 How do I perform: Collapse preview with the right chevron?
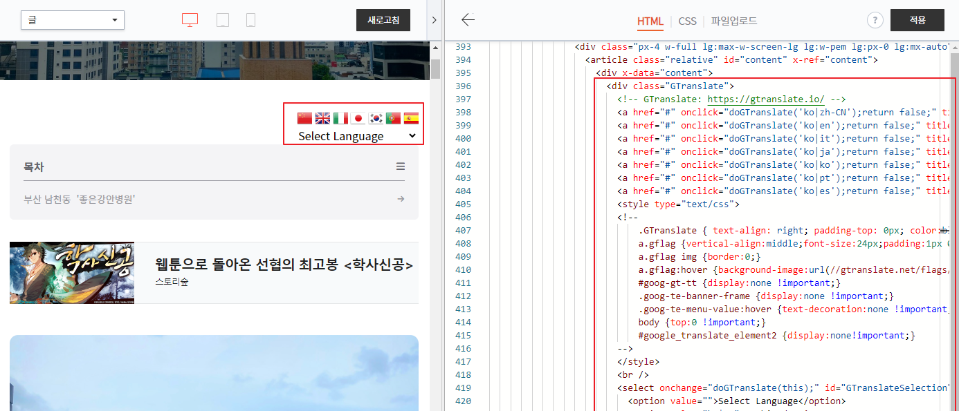pos(434,20)
